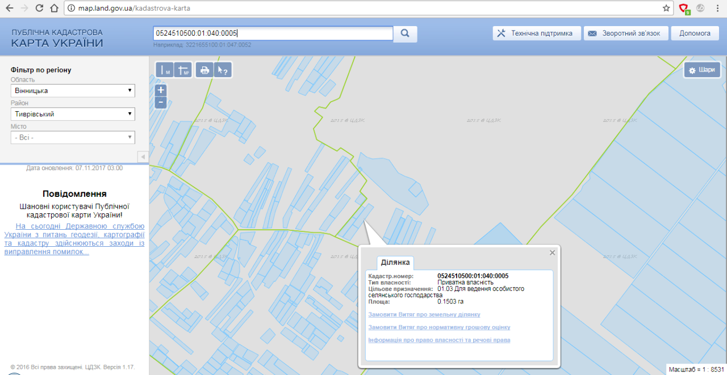Zoom in the map with plus button
This screenshot has width=727, height=375.
(x=161, y=90)
